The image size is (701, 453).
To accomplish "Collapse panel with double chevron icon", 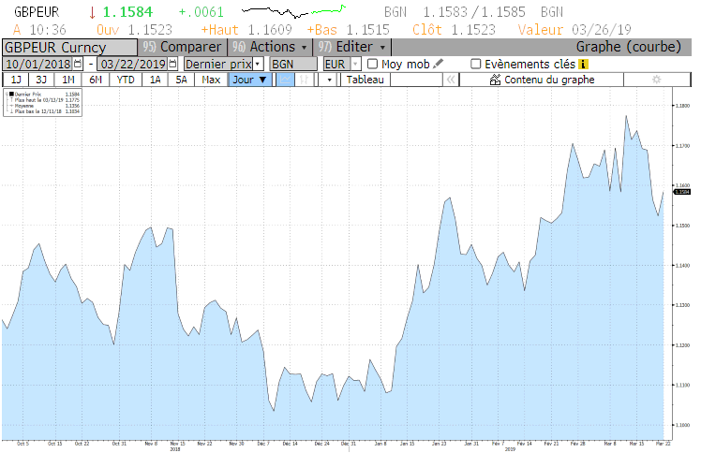I will pos(451,80).
